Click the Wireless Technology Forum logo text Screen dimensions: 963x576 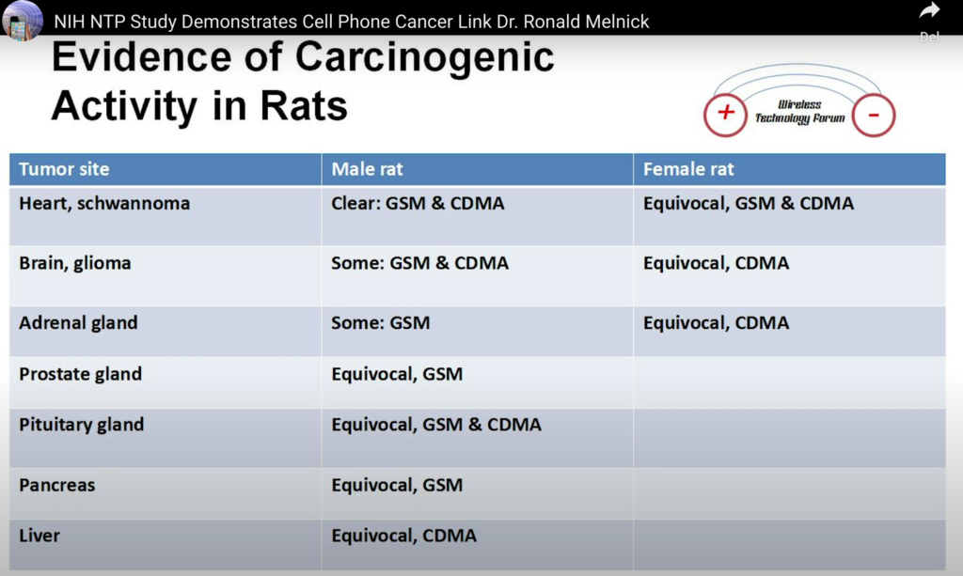pos(799,112)
